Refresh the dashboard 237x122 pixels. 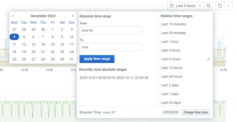tap(220, 6)
